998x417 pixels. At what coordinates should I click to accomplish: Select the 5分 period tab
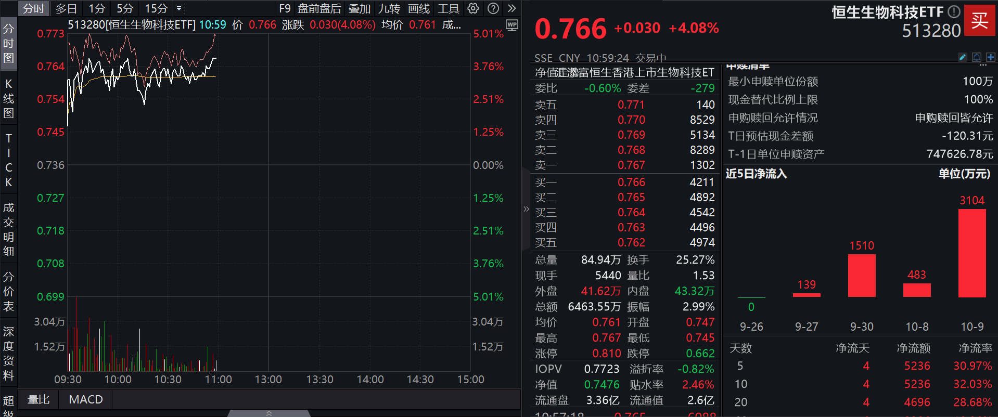125,8
